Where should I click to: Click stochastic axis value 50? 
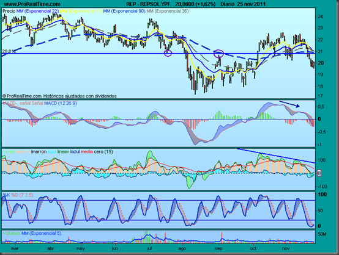tap(321, 210)
